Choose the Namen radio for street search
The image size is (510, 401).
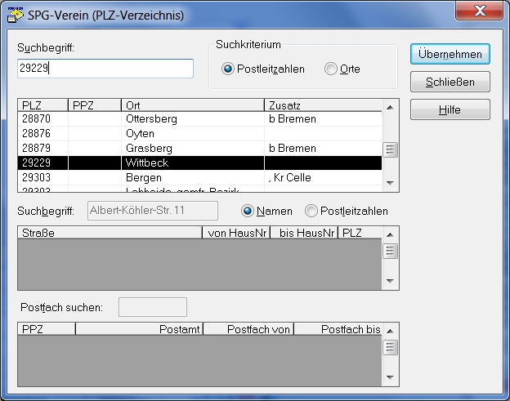point(248,212)
